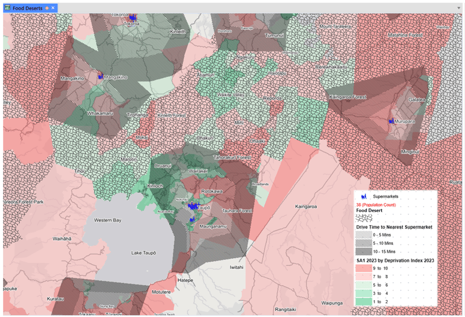Viewport: 465px width, 317px height.
Task: Click the 'Mokai' map label
Action: click(x=142, y=137)
